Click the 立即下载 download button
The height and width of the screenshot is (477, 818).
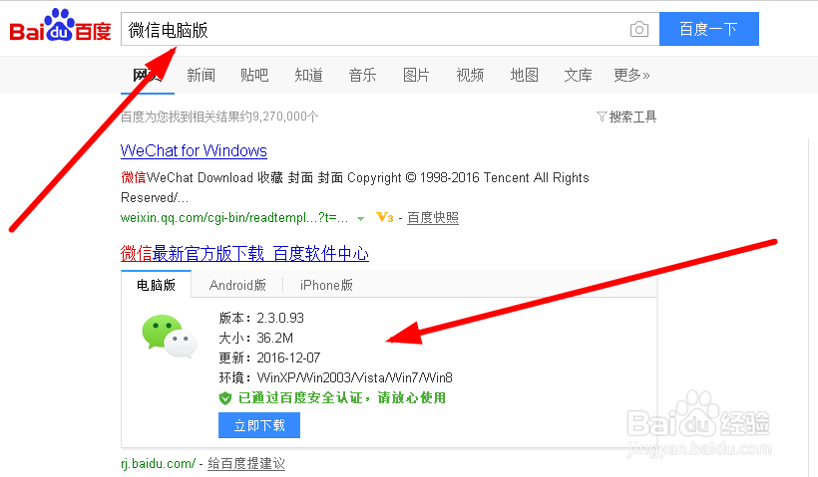coord(259,425)
